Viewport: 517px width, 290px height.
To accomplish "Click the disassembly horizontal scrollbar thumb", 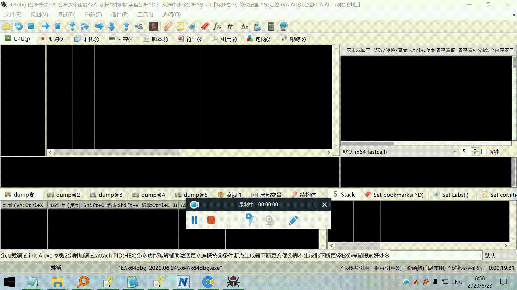I will coord(116,152).
